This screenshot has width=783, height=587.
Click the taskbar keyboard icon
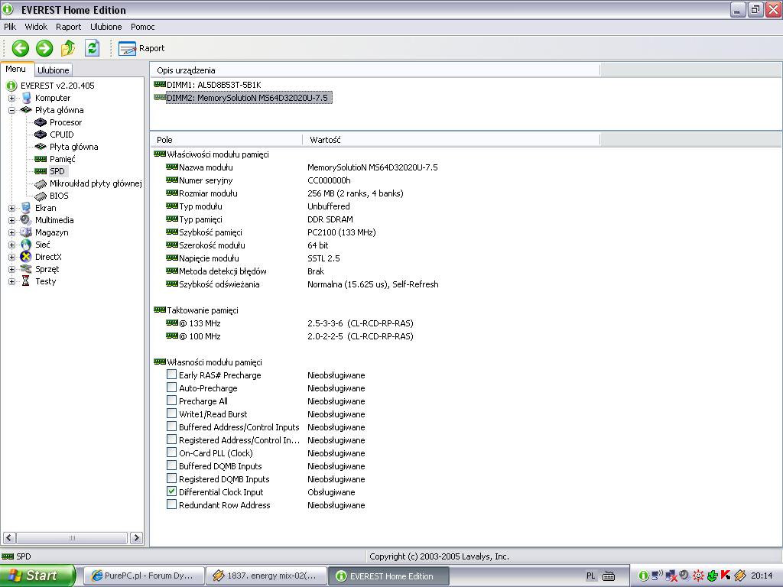pyautogui.click(x=609, y=576)
